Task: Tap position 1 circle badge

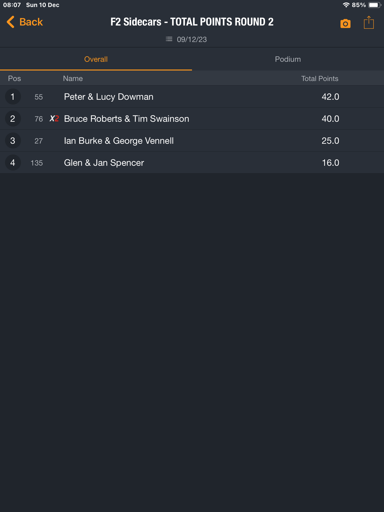Action: 13,97
